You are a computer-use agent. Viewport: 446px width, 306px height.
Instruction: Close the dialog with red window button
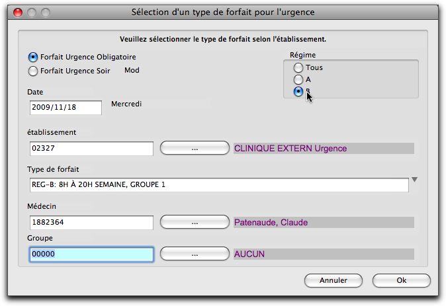[18, 13]
